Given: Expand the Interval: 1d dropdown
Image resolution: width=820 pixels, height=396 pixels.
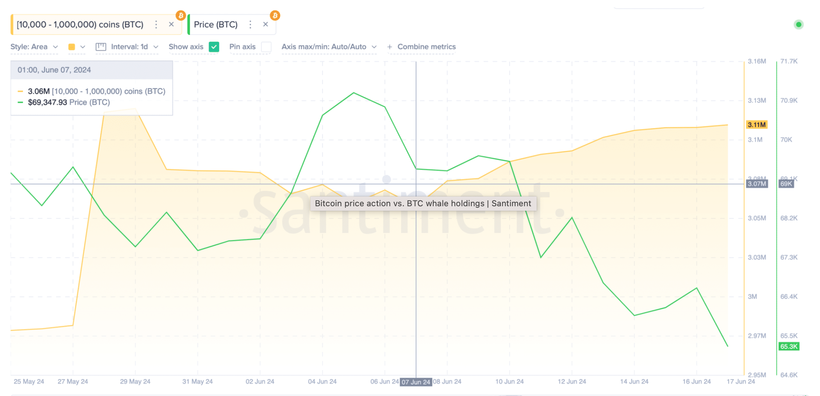Looking at the screenshot, I should (x=132, y=46).
